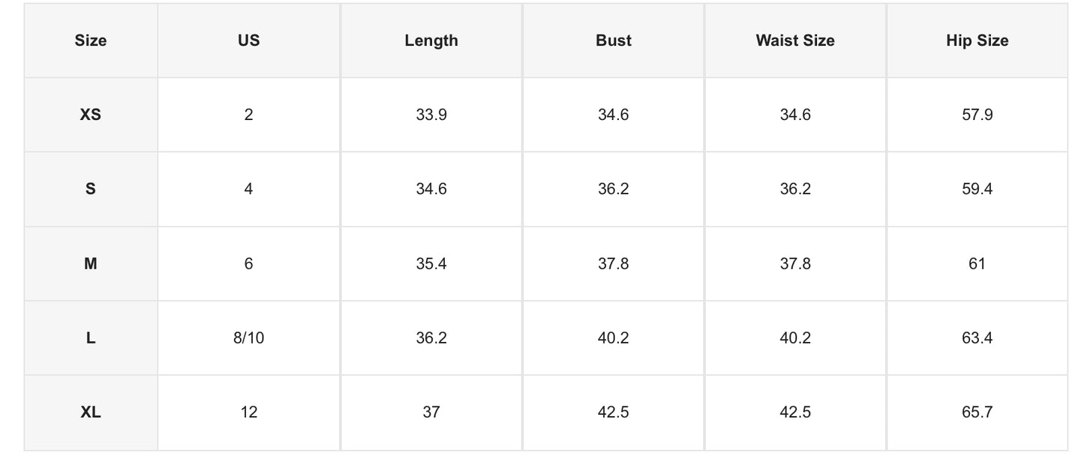The height and width of the screenshot is (462, 1084).
Task: Select the XS size row label
Action: [91, 115]
